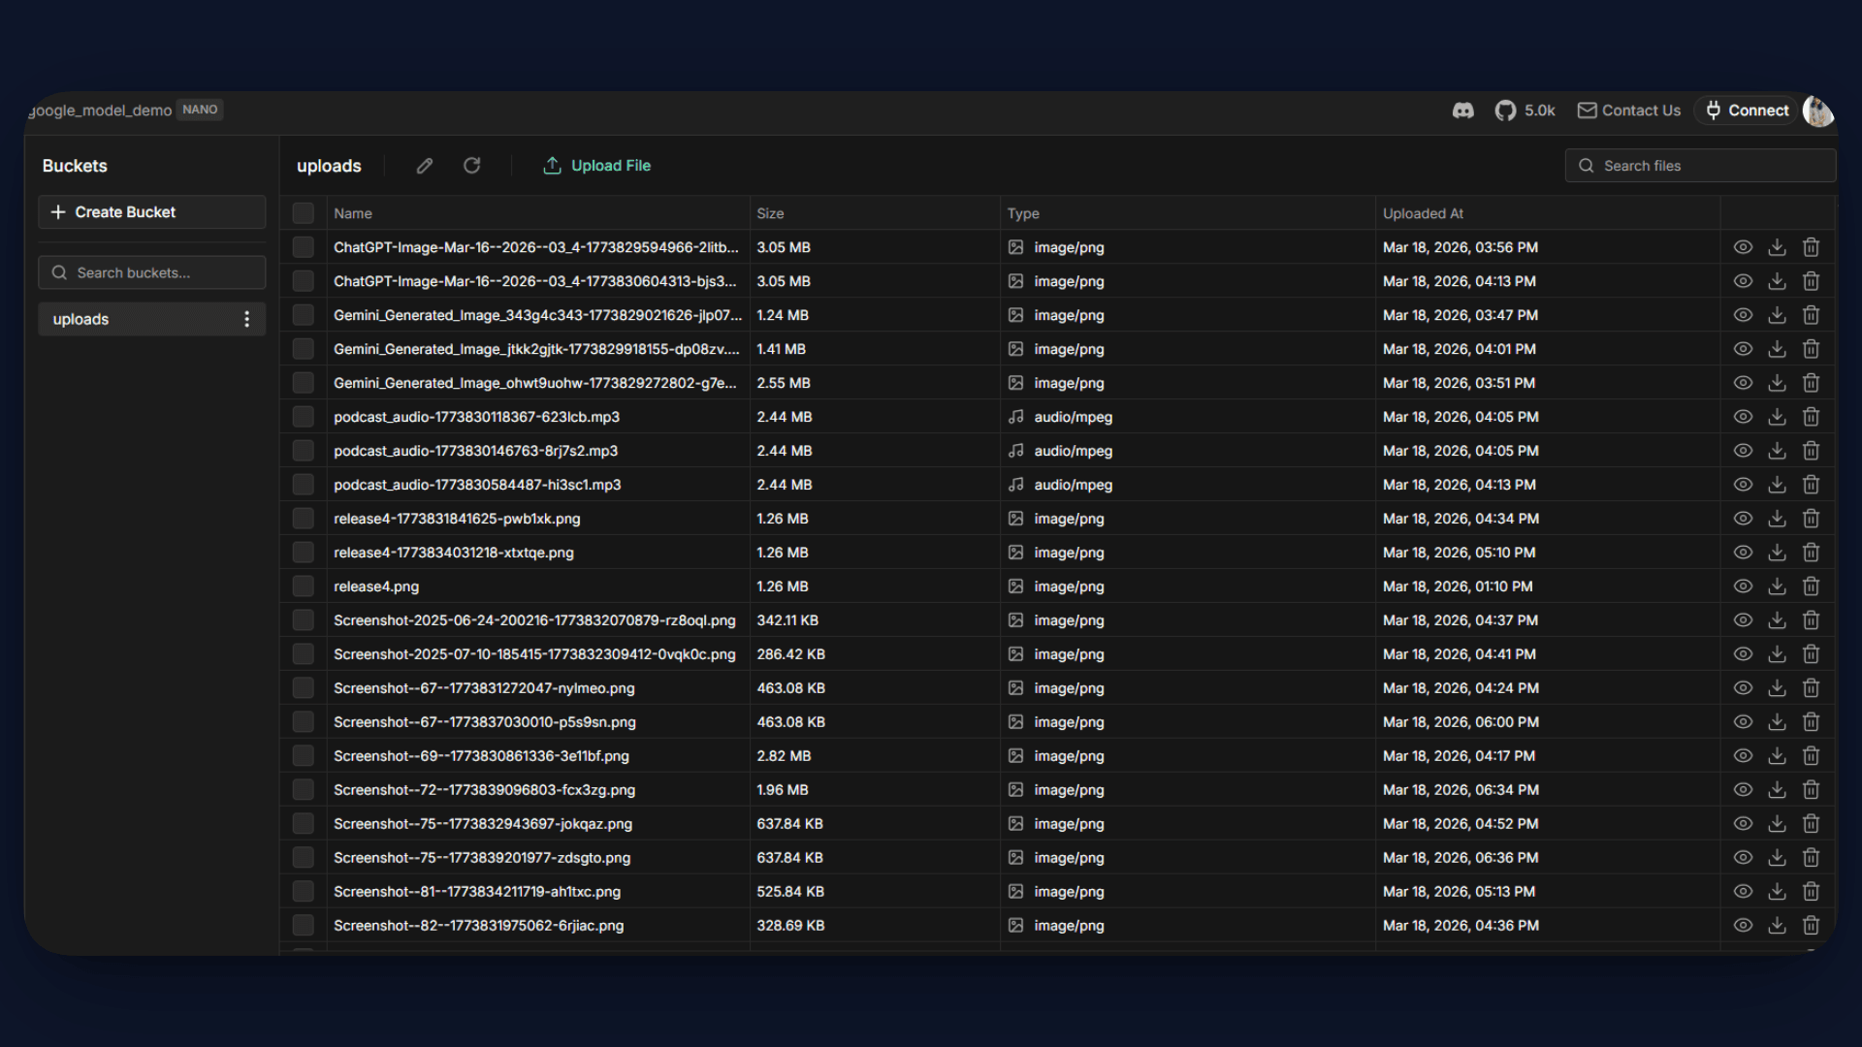Click the Upload File button
The image size is (1862, 1047).
tap(597, 166)
